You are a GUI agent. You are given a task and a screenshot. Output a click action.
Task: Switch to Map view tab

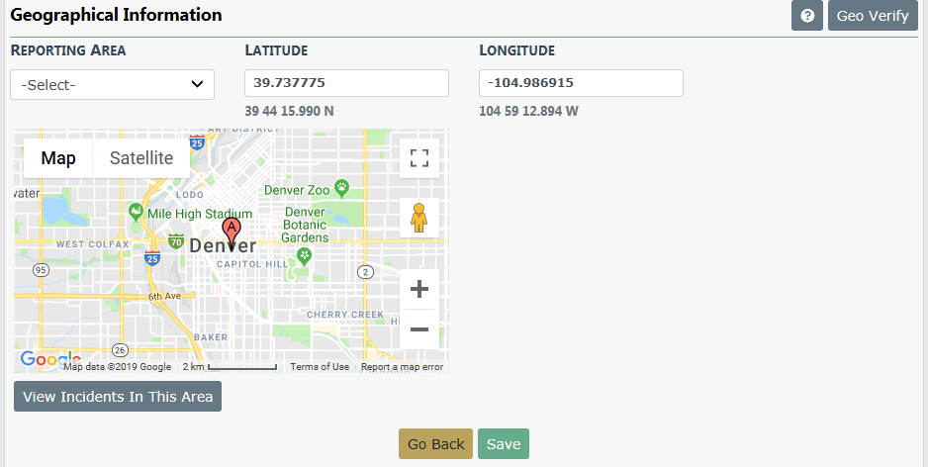click(x=58, y=158)
